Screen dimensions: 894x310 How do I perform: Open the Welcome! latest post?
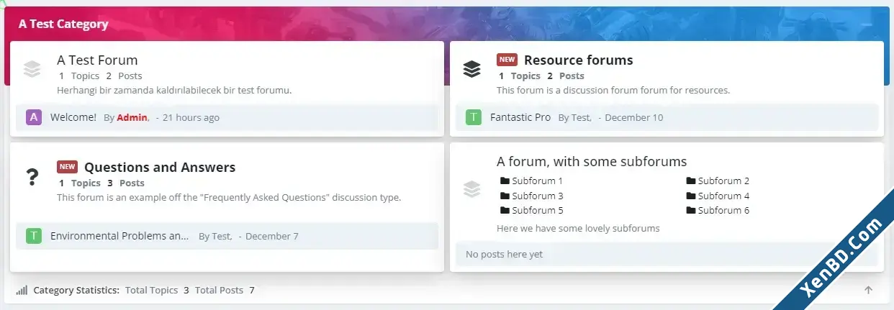click(x=73, y=117)
